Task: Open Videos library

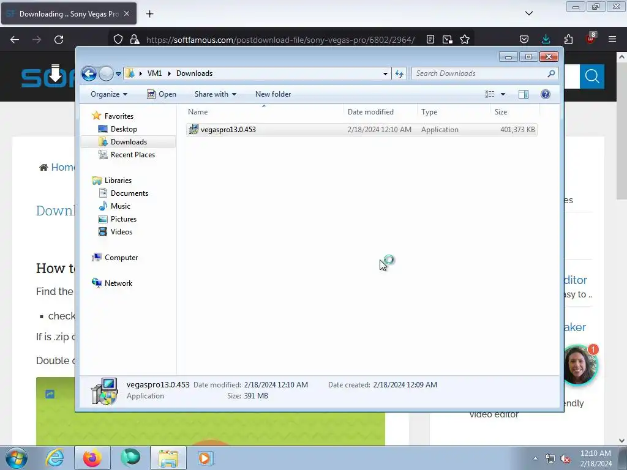Action: pos(121,232)
